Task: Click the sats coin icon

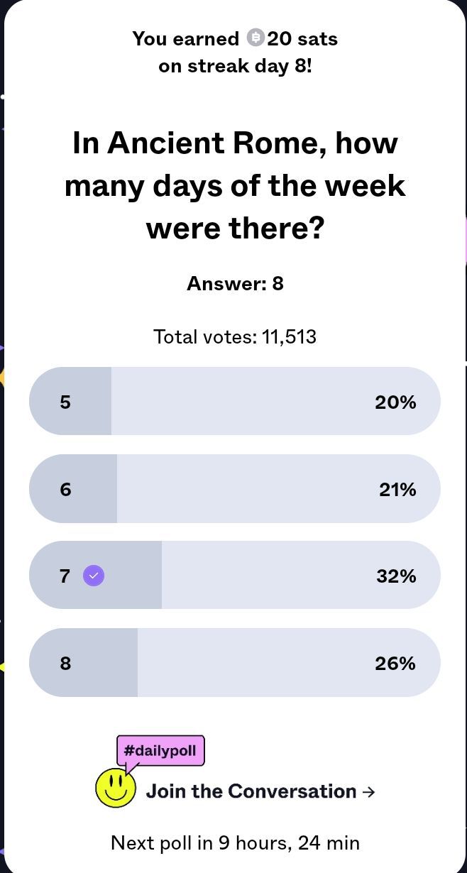Action: tap(256, 38)
